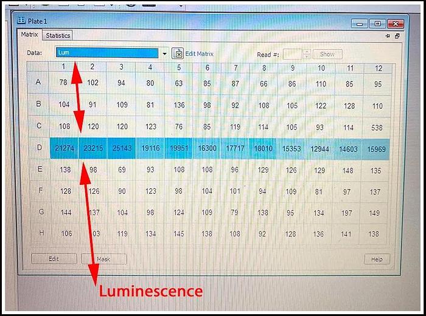Select the Matrix tab
The width and height of the screenshot is (426, 316).
click(x=30, y=35)
